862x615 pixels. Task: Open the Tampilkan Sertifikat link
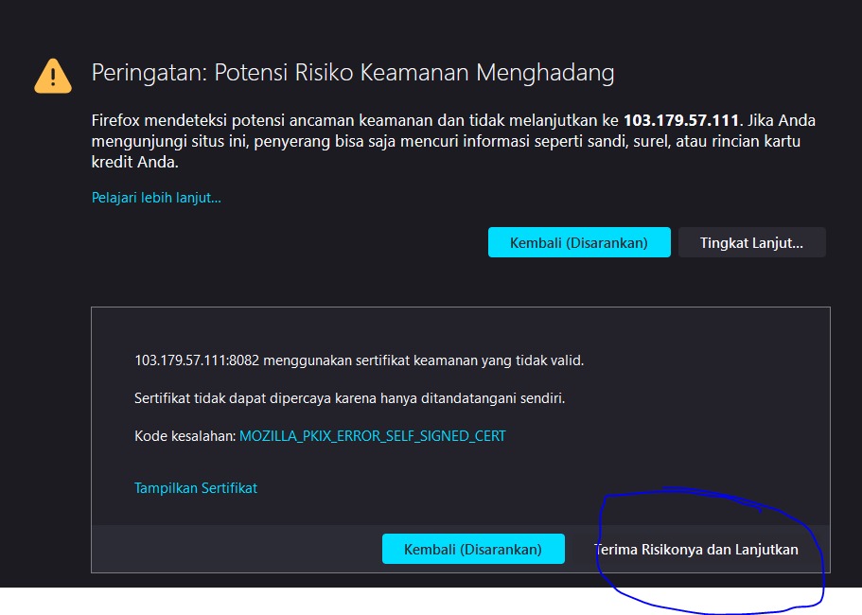pyautogui.click(x=196, y=488)
